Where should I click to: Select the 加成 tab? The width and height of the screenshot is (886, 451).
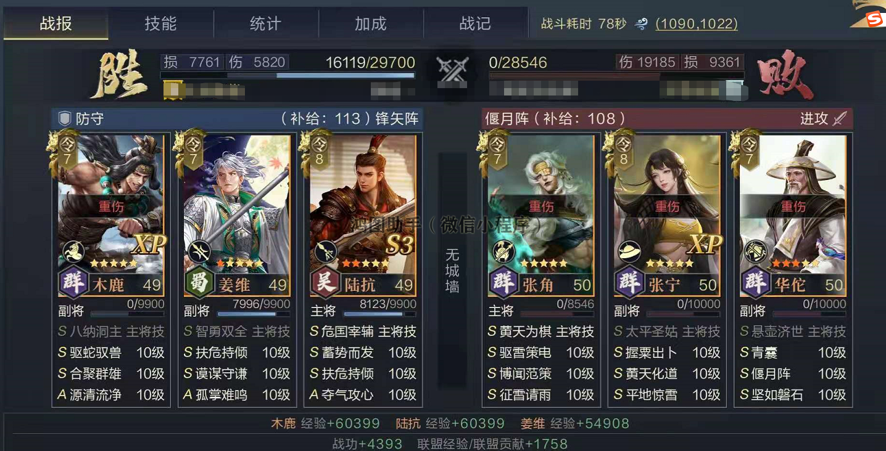(370, 24)
